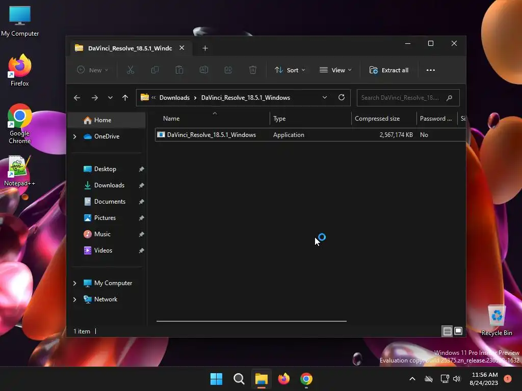Screen dimensions: 522x391
Task: Expand address bar history dropdown
Action: click(325, 97)
